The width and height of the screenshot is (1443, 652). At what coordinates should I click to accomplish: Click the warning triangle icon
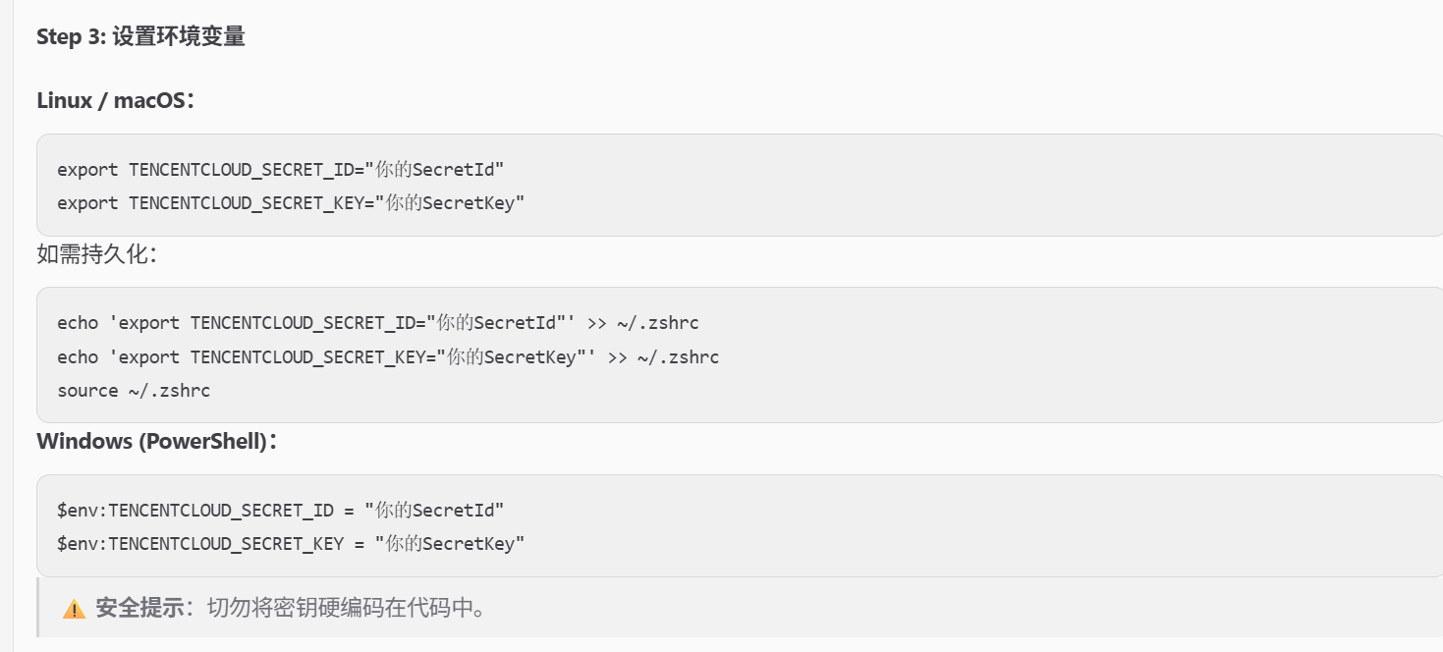[74, 609]
